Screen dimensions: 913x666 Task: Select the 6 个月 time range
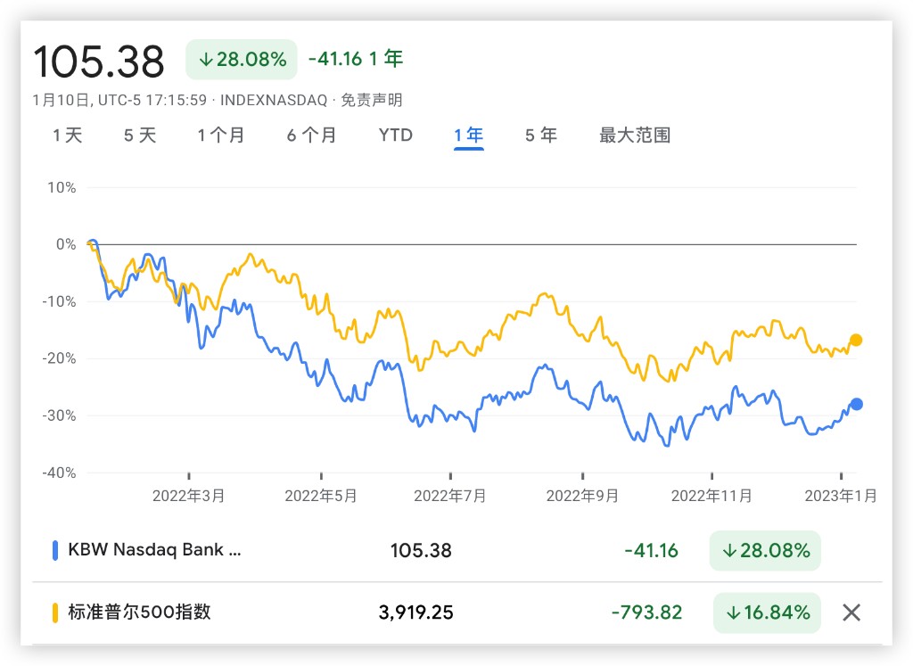pyautogui.click(x=312, y=136)
